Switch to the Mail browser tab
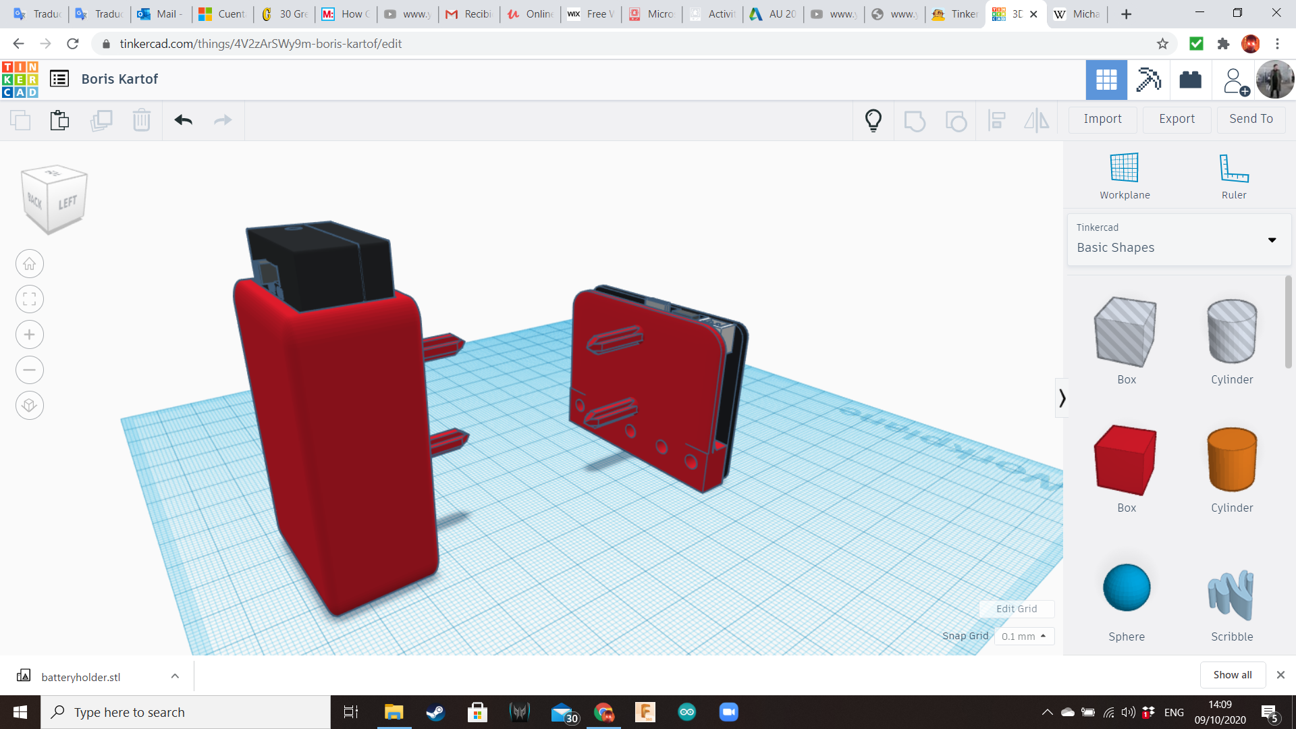 point(161,13)
